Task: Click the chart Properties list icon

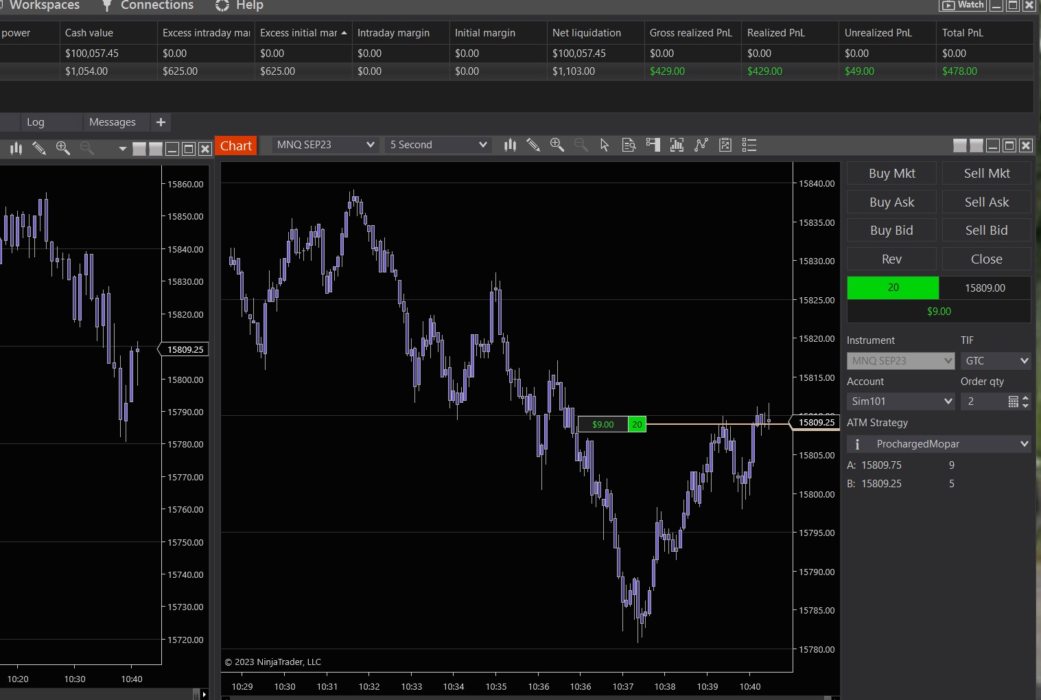Action: tap(749, 145)
